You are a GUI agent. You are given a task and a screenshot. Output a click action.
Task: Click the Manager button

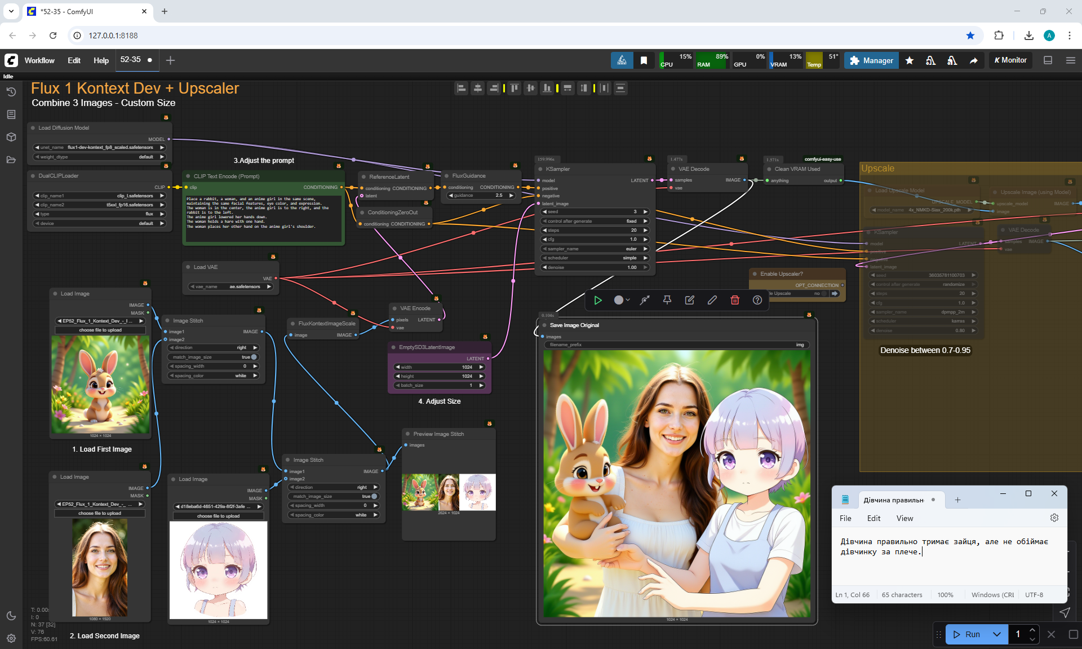[871, 60]
